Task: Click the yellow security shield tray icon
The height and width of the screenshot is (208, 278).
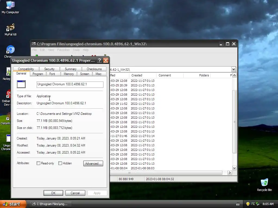Action: click(x=248, y=204)
